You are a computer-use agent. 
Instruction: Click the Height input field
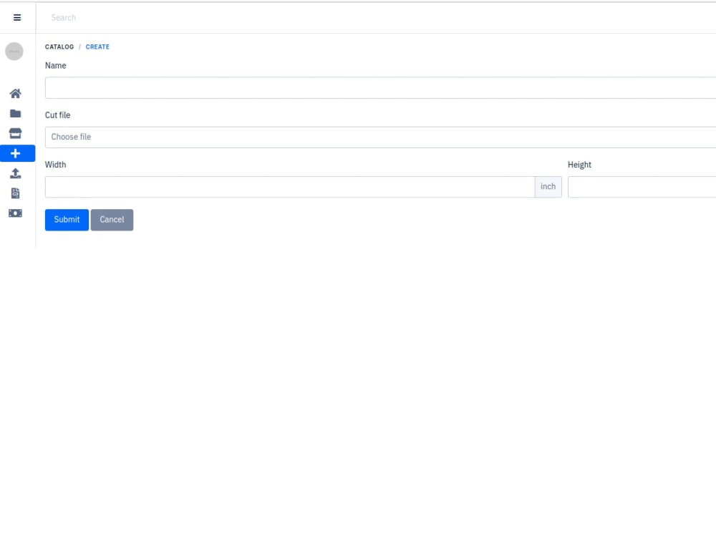coord(644,187)
